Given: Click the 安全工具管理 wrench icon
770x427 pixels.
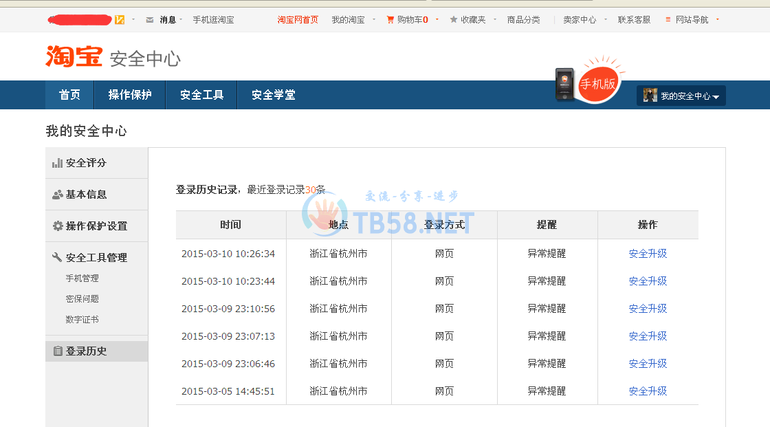Looking at the screenshot, I should (x=56, y=257).
